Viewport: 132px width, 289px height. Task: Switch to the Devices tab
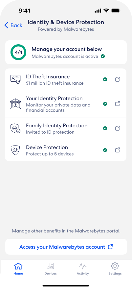[x=51, y=269]
